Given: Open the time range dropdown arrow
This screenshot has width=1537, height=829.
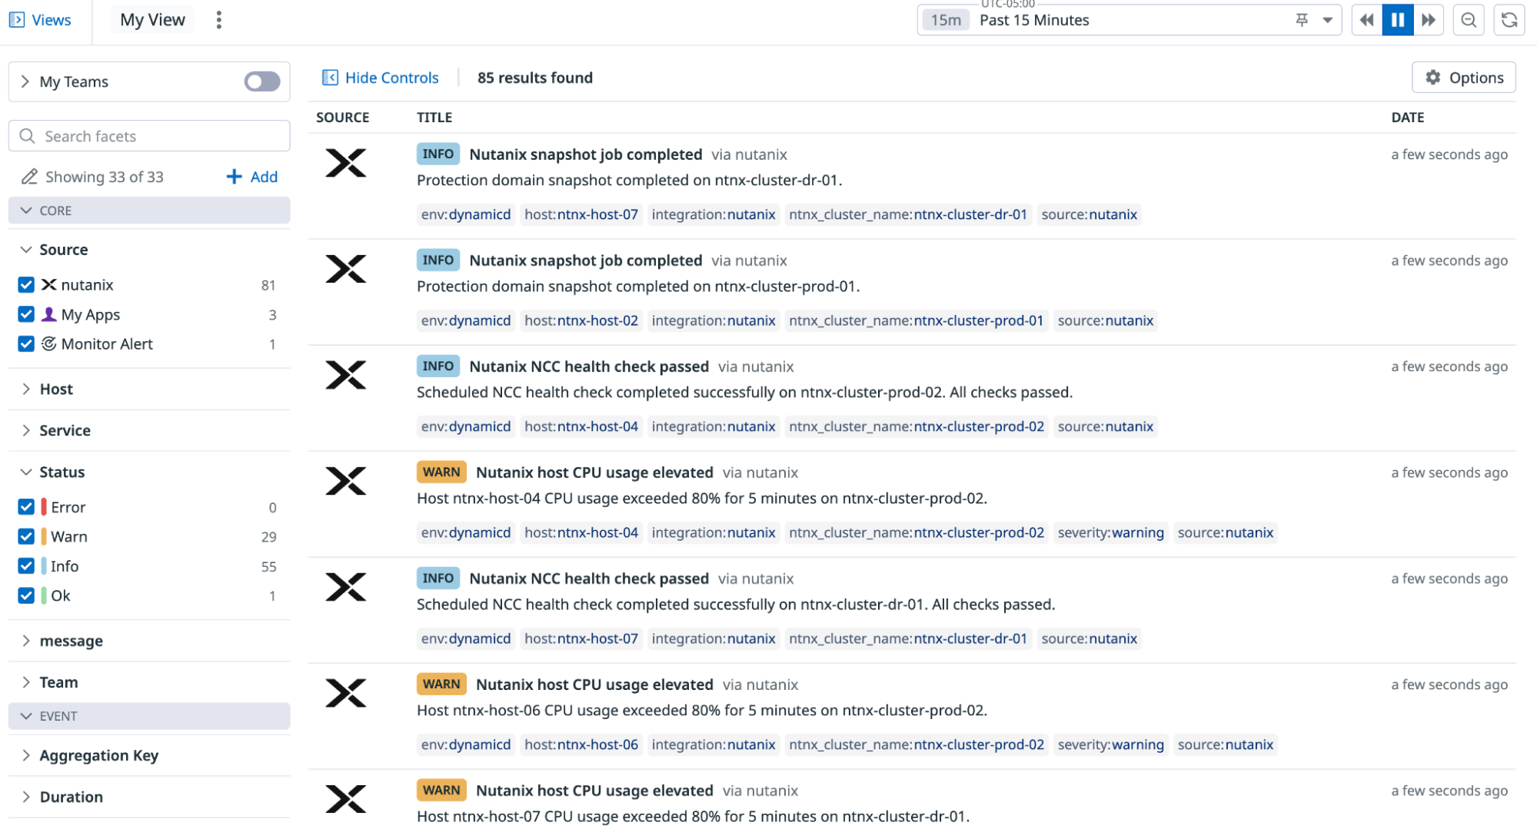Looking at the screenshot, I should (1328, 20).
